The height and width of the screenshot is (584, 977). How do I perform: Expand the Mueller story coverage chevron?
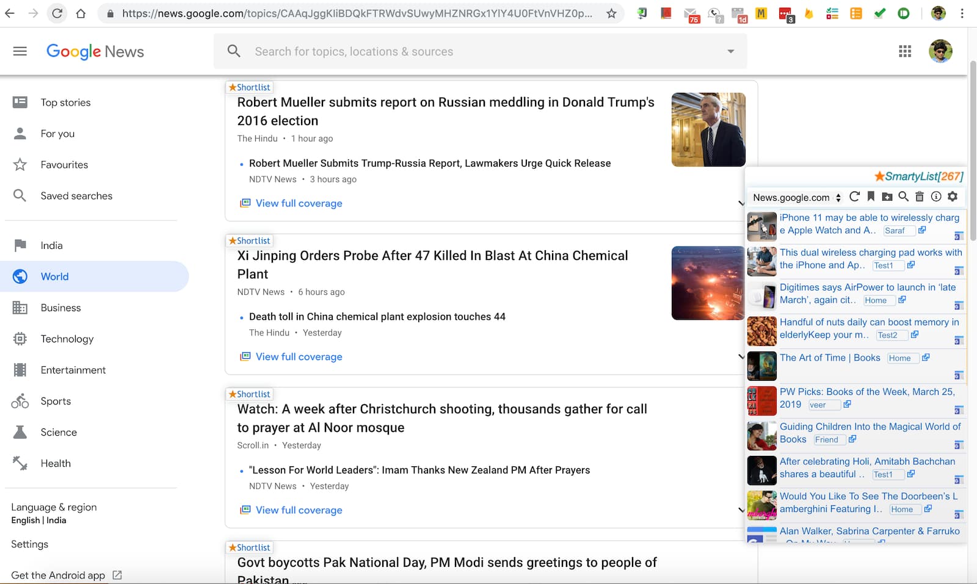pos(741,203)
